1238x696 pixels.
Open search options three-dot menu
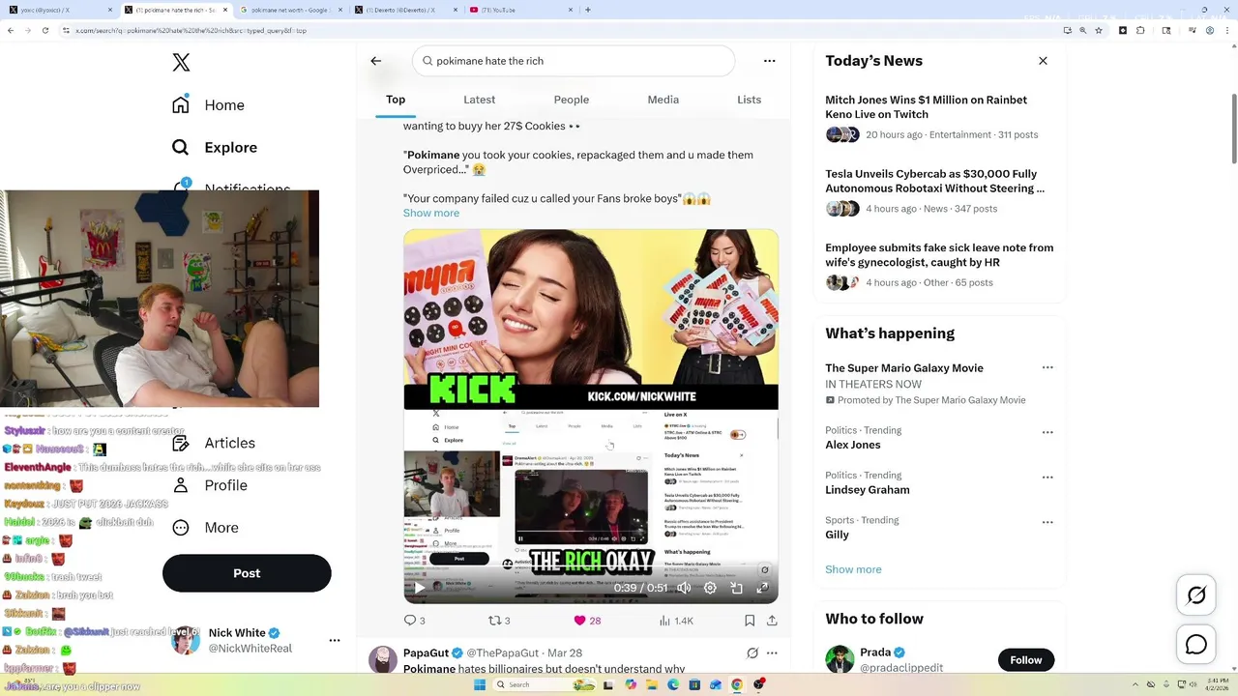(x=770, y=61)
